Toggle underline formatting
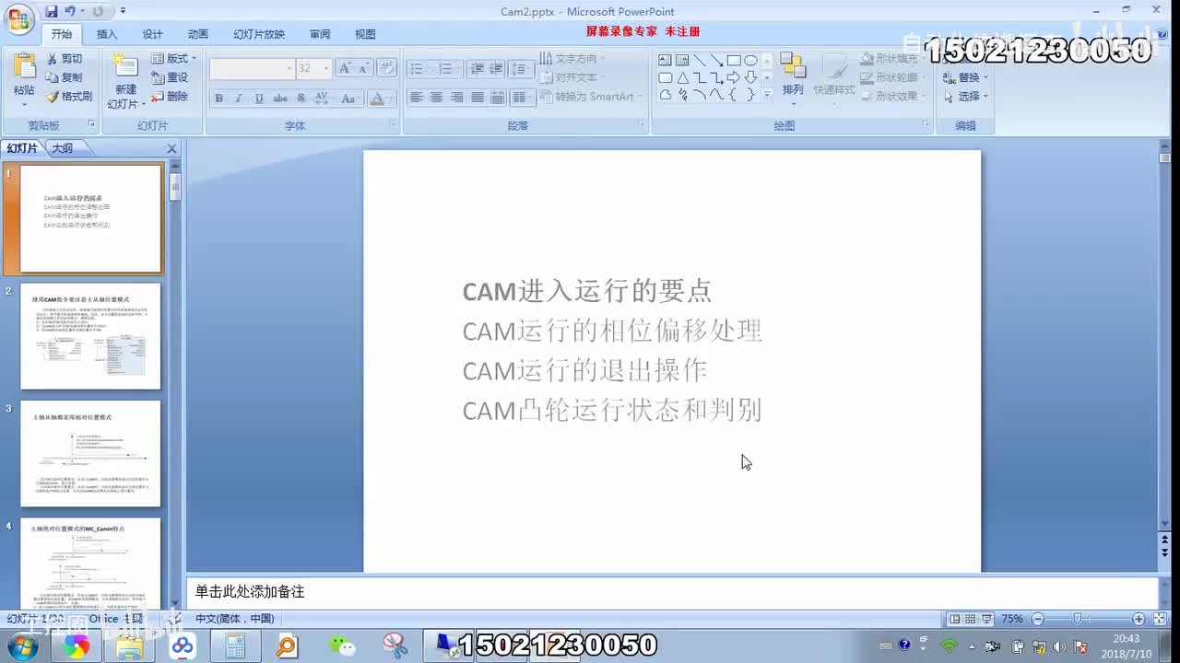The width and height of the screenshot is (1180, 663). click(259, 98)
